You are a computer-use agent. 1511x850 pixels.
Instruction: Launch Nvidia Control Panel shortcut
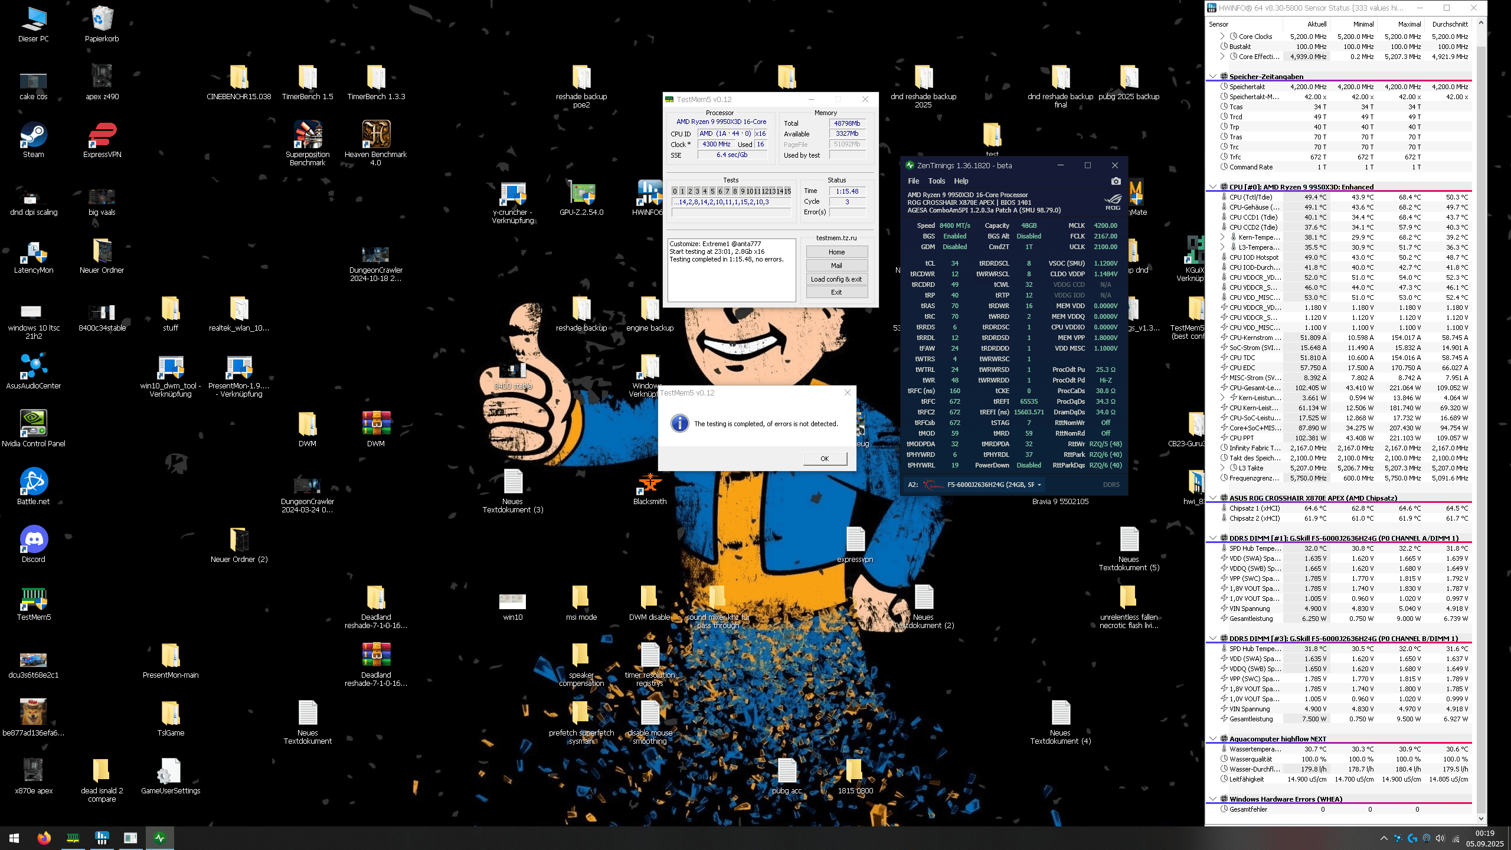point(34,424)
